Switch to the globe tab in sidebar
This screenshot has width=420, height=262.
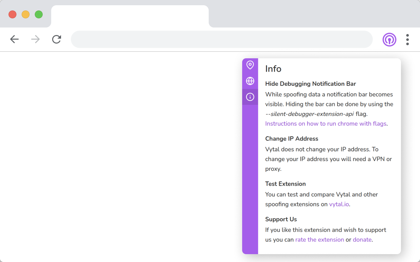tap(250, 81)
